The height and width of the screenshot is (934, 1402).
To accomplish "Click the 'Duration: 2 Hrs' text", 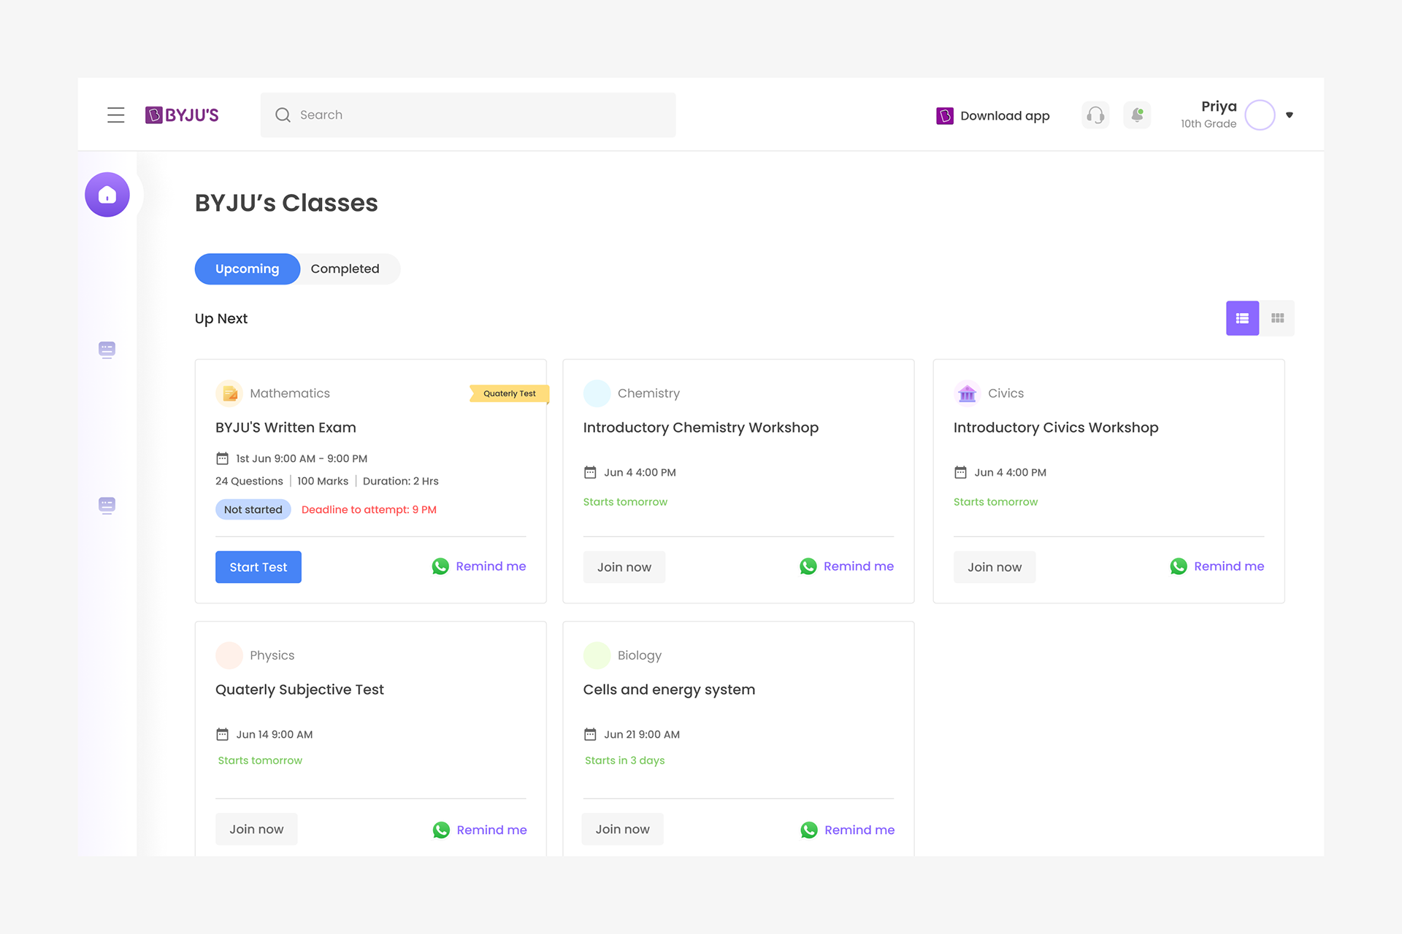I will (x=400, y=481).
